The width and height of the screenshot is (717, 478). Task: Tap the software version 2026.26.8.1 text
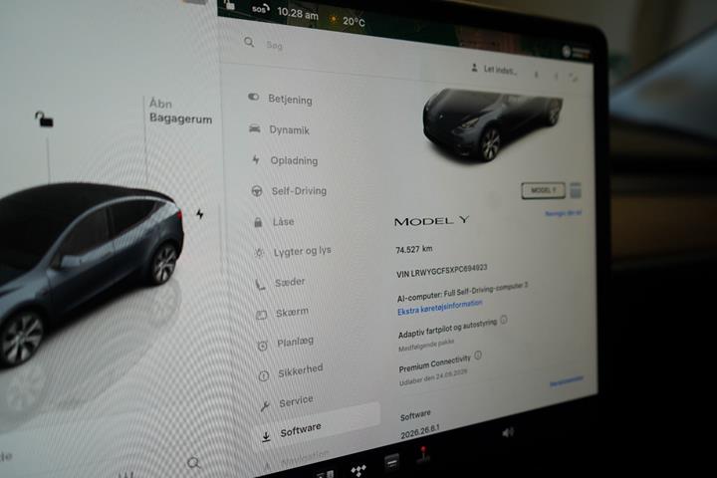pos(420,432)
